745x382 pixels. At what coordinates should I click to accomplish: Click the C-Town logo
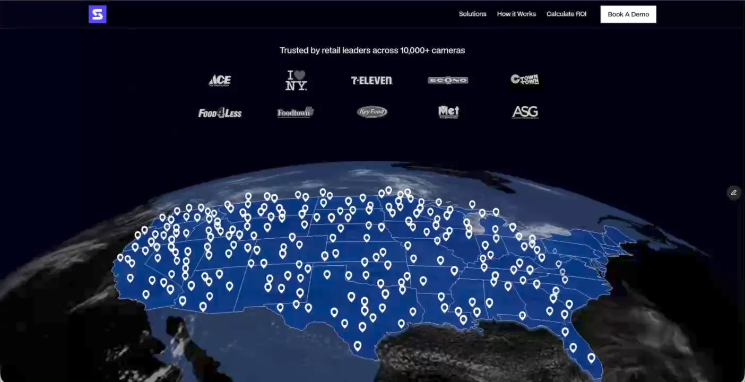point(525,80)
